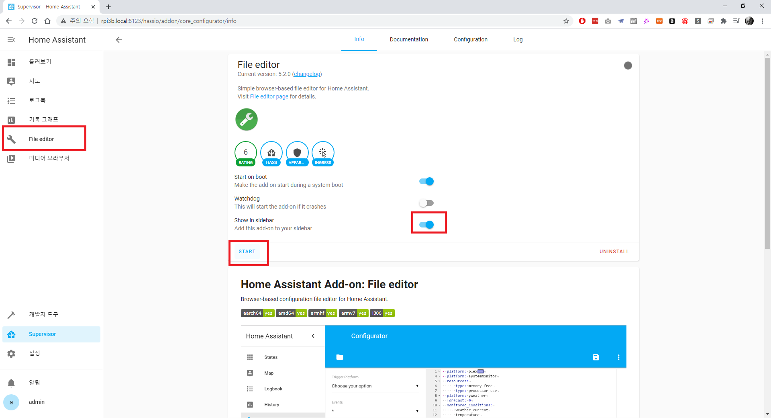Uninstall the File editor add-on
Viewport: 771px width, 418px height.
[x=614, y=252]
